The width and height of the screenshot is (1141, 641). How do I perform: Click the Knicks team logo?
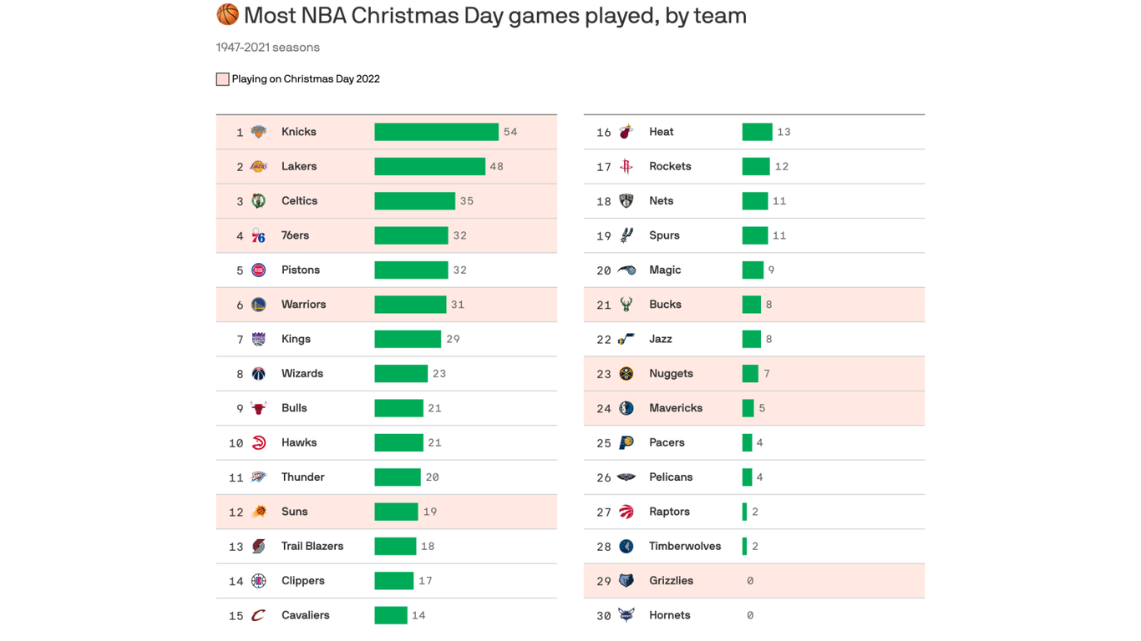259,132
